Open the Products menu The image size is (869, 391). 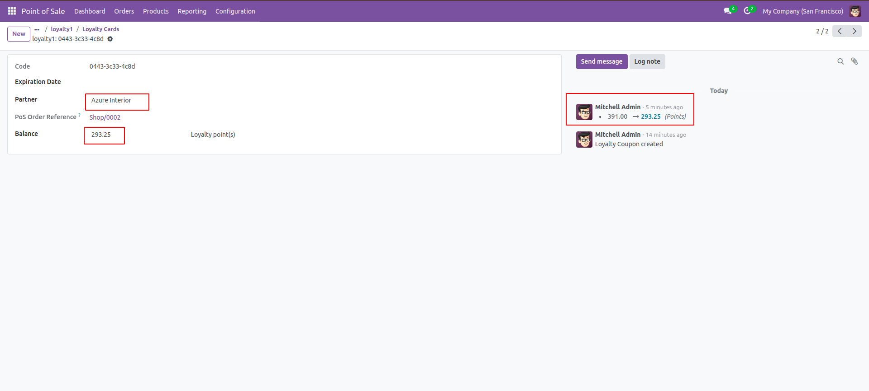point(156,11)
